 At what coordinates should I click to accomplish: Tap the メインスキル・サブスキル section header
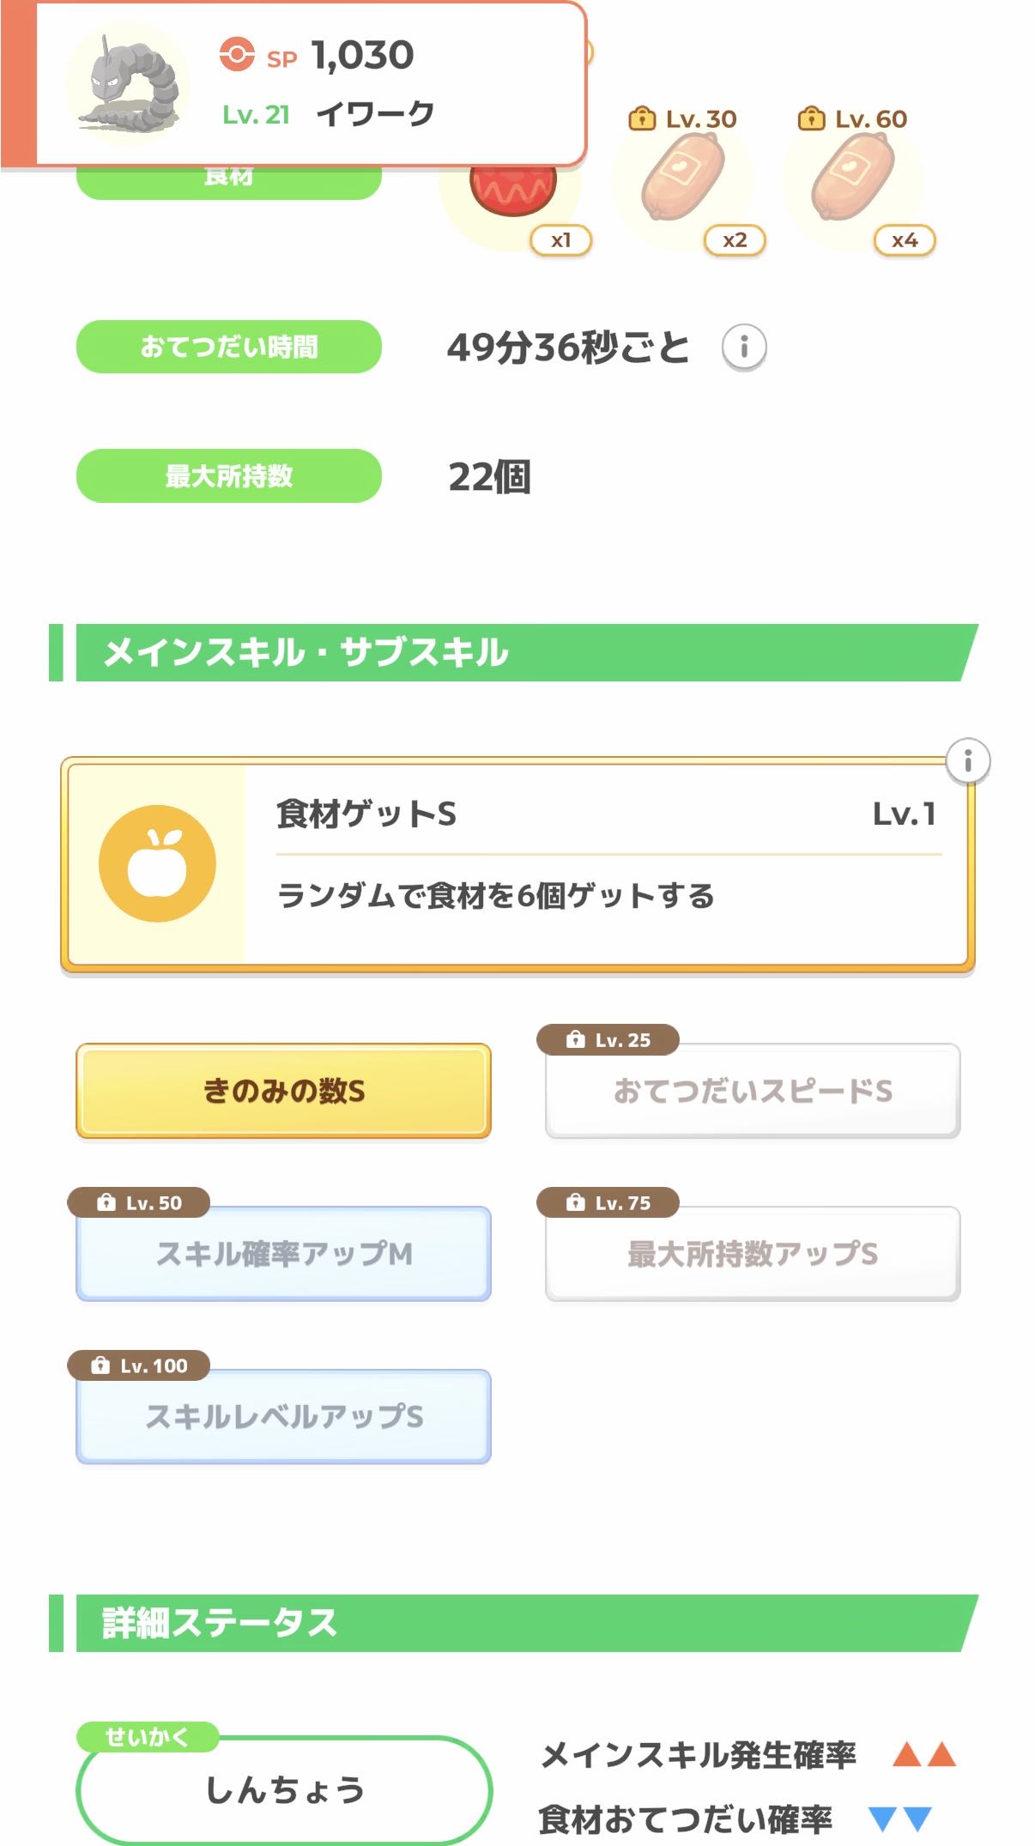tap(515, 652)
